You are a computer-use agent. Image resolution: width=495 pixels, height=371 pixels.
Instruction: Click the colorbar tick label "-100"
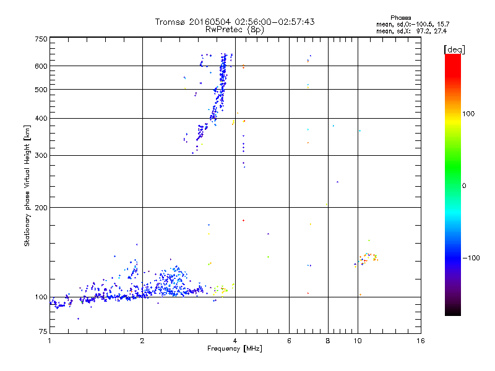coord(471,258)
